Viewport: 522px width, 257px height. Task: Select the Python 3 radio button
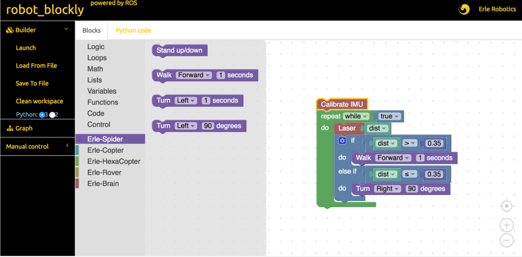point(42,115)
